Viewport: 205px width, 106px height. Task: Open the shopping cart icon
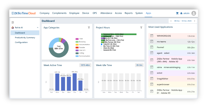pos(177,13)
